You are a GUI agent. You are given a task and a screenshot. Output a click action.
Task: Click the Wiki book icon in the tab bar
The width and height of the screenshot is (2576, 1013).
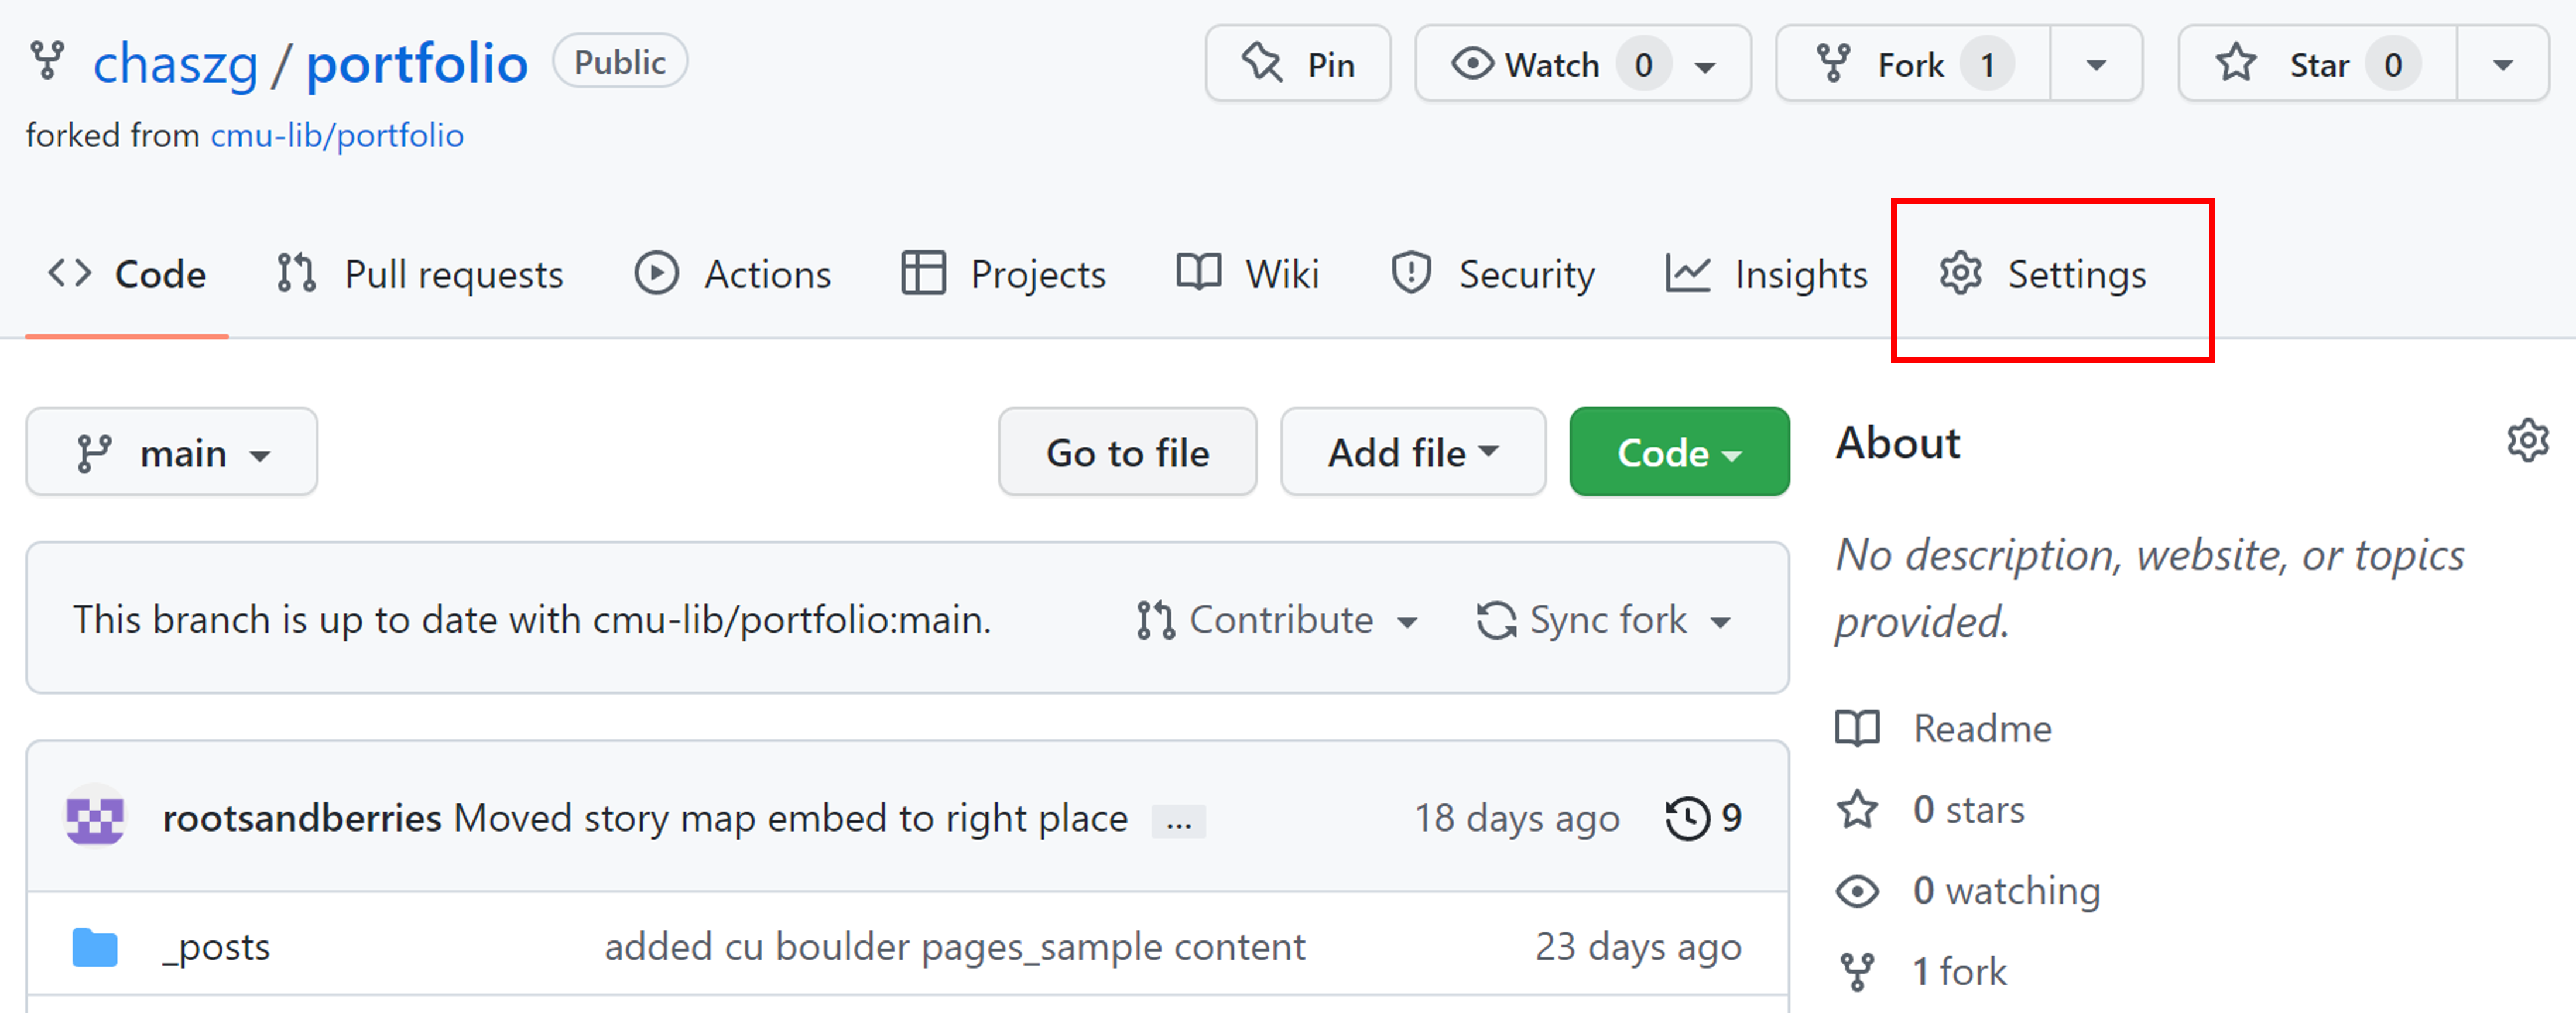tap(1198, 272)
